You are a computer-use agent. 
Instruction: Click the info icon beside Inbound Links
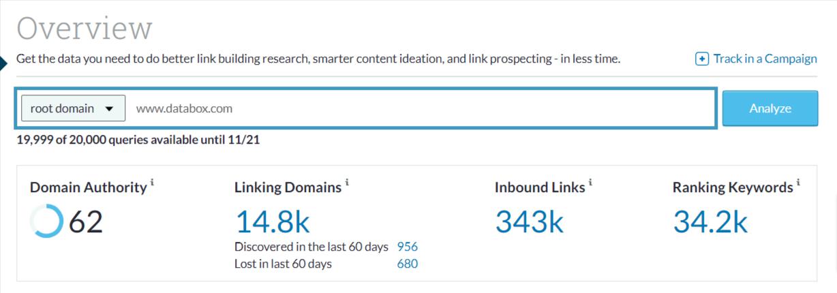(591, 183)
